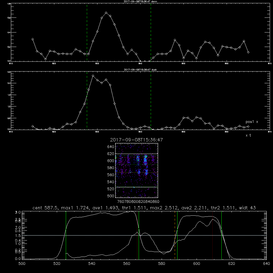This screenshot has height=273, width=273.
Task: Click the highest diamond marker in the dawn plot
Action: point(106,13)
